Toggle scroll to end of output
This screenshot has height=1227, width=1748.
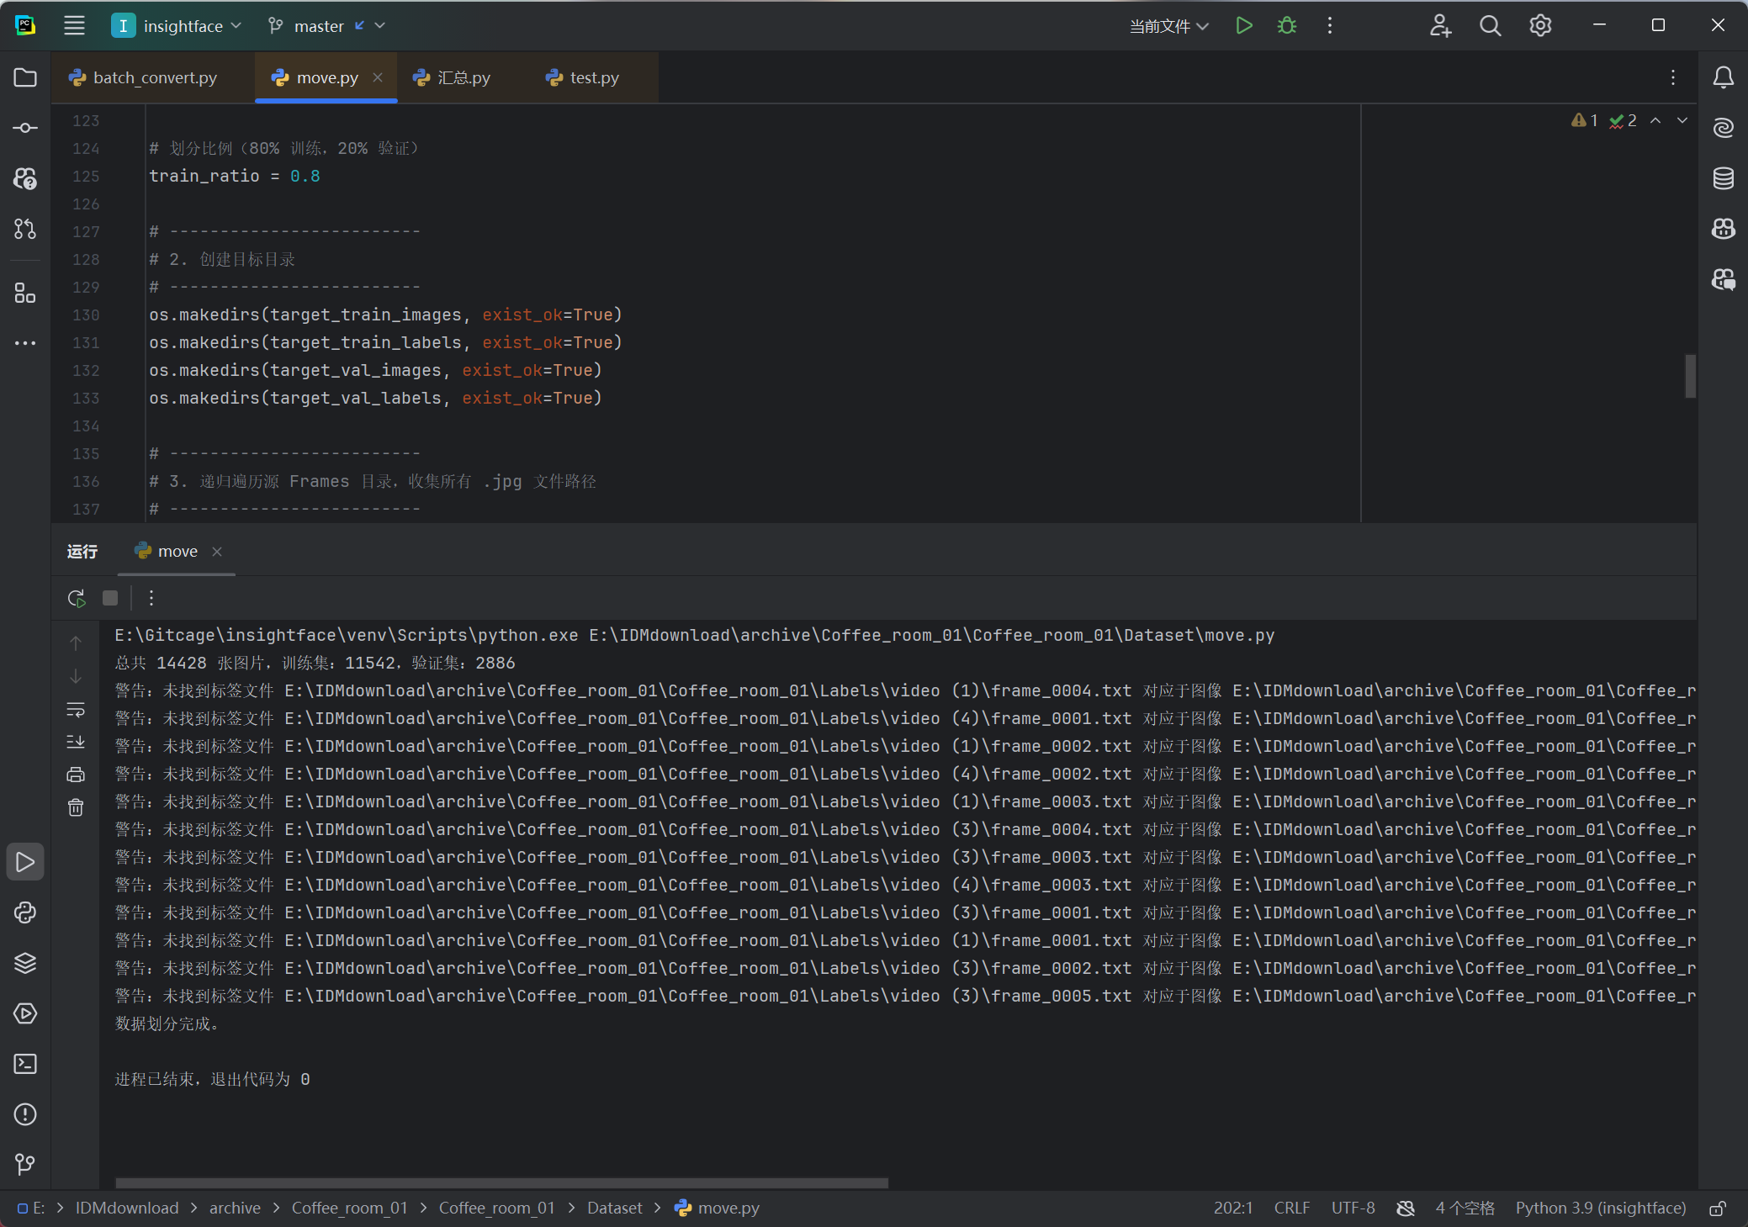point(76,742)
